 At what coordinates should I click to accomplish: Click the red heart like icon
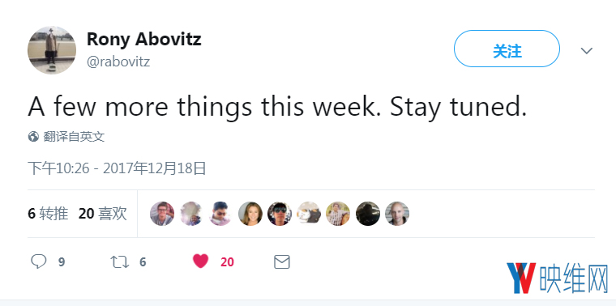pyautogui.click(x=200, y=261)
